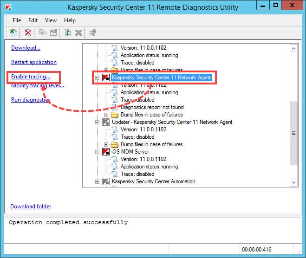The width and height of the screenshot is (306, 258).
Task: Select Kaspersky Security Center 11 Network Agent
Action: (162, 77)
